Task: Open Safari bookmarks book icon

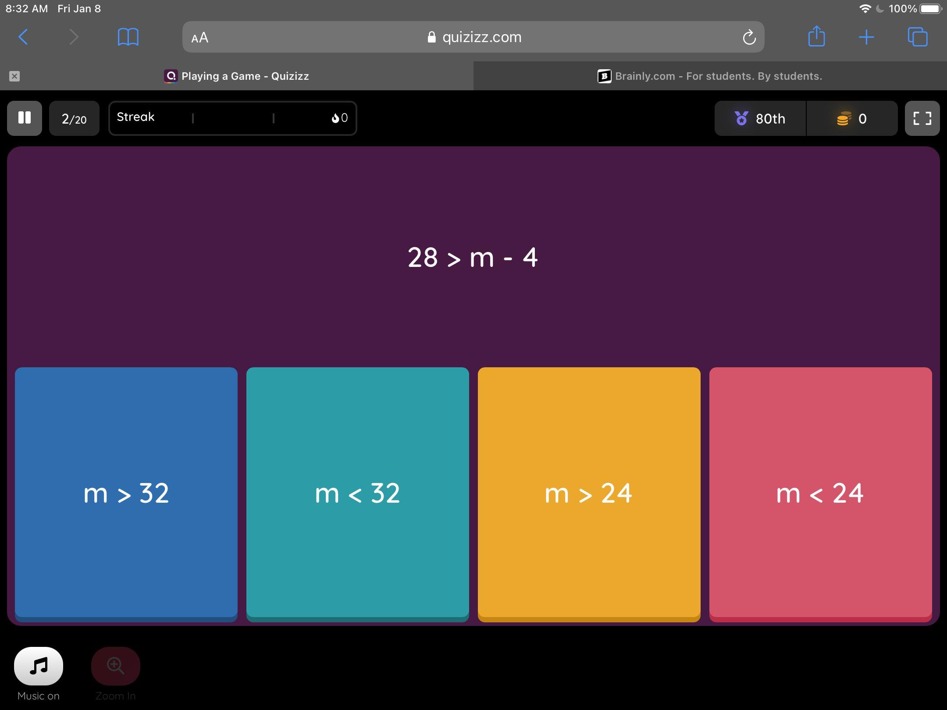Action: (128, 37)
